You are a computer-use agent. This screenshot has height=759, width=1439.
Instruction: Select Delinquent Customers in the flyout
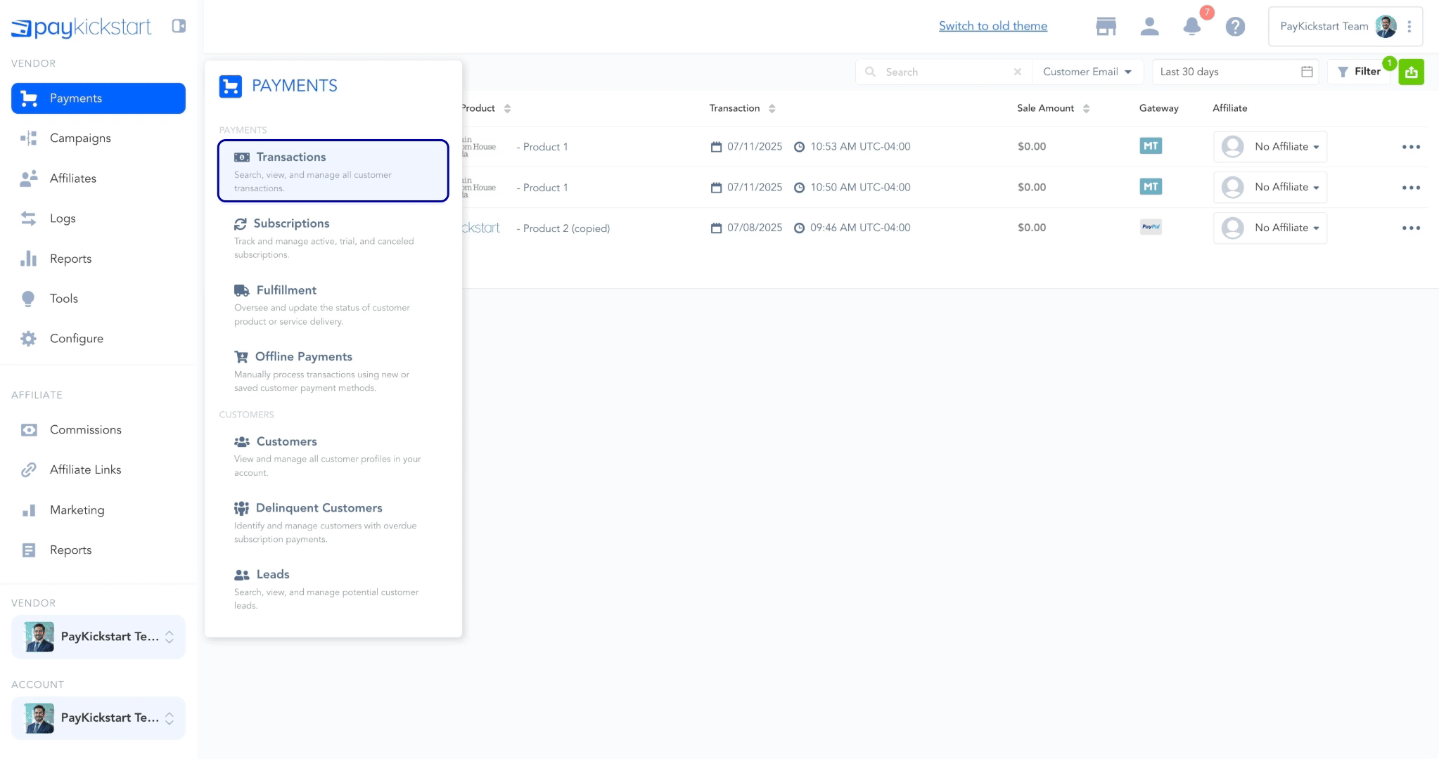click(333, 522)
